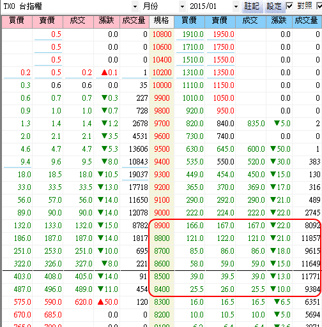
Task: Select strike price 9200
Action: [162, 187]
